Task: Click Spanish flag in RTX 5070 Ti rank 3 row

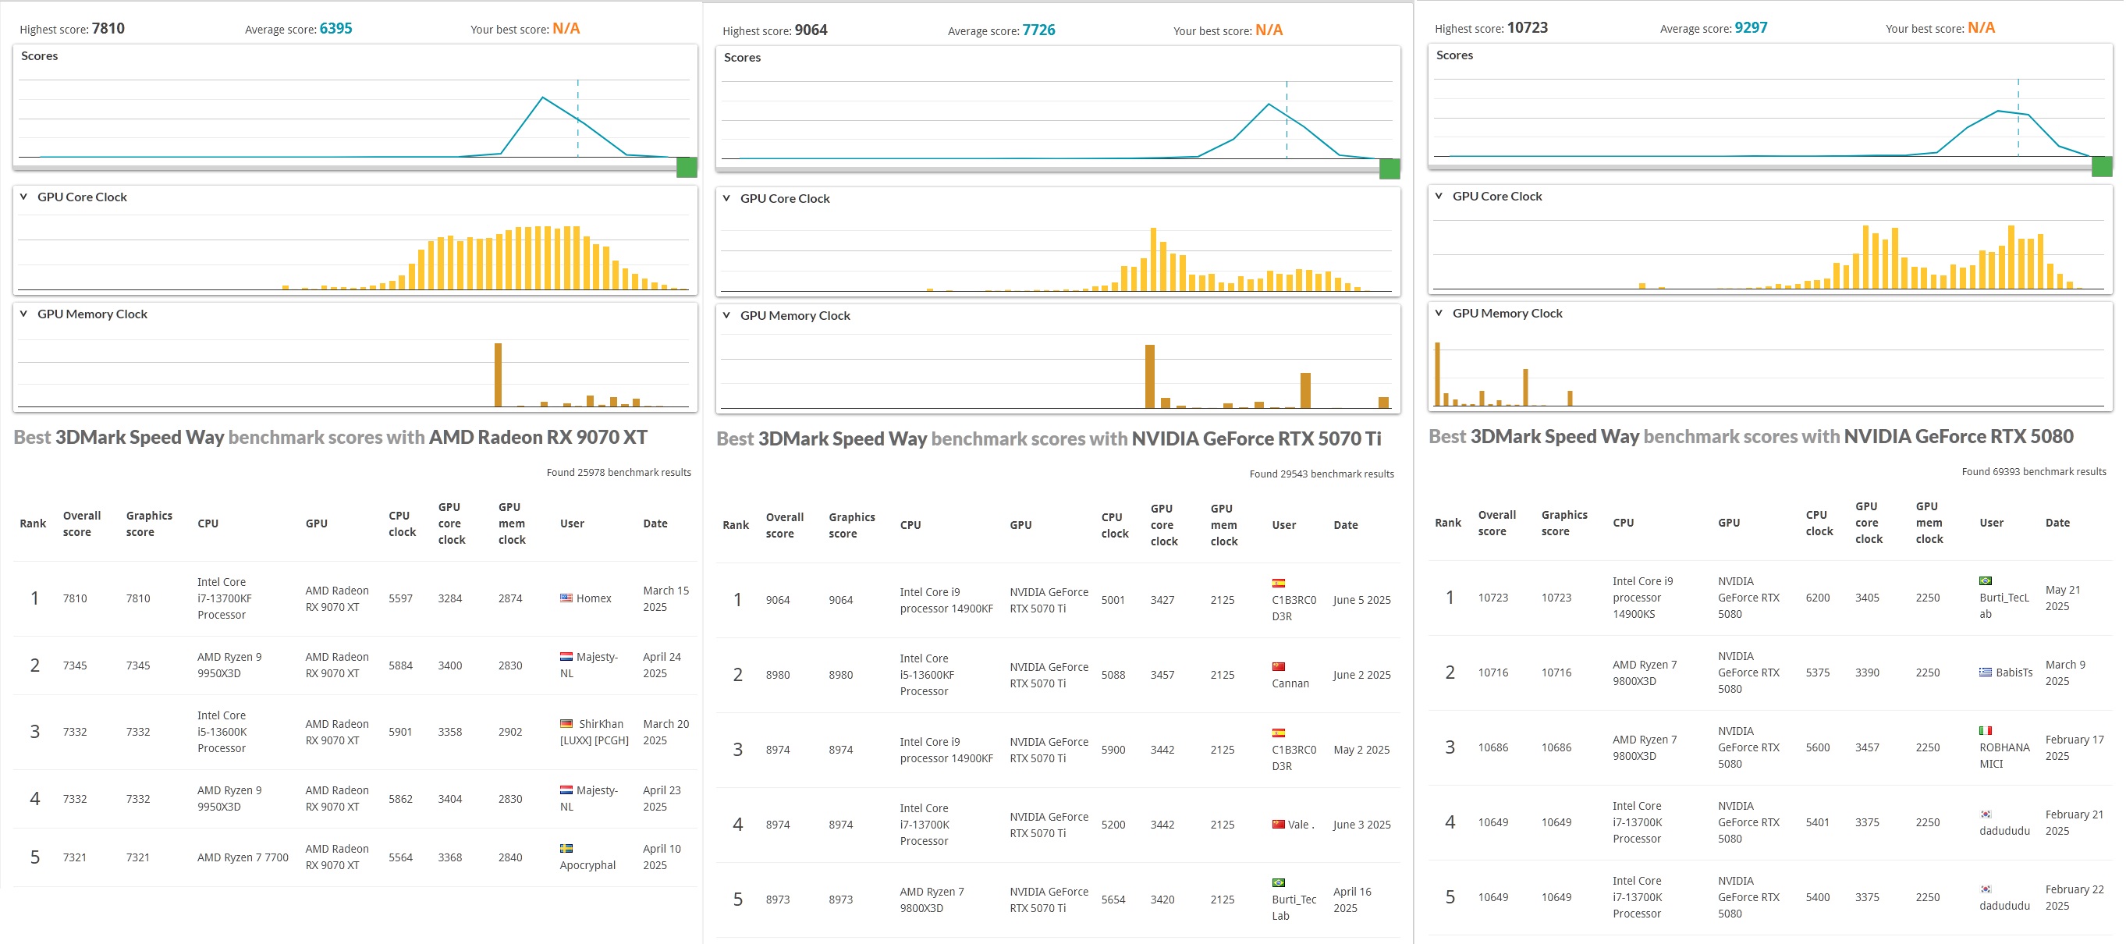Action: (1279, 733)
